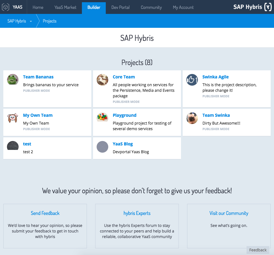Open the Swinka Agile project link
Image resolution: width=274 pixels, height=255 pixels.
pos(215,77)
